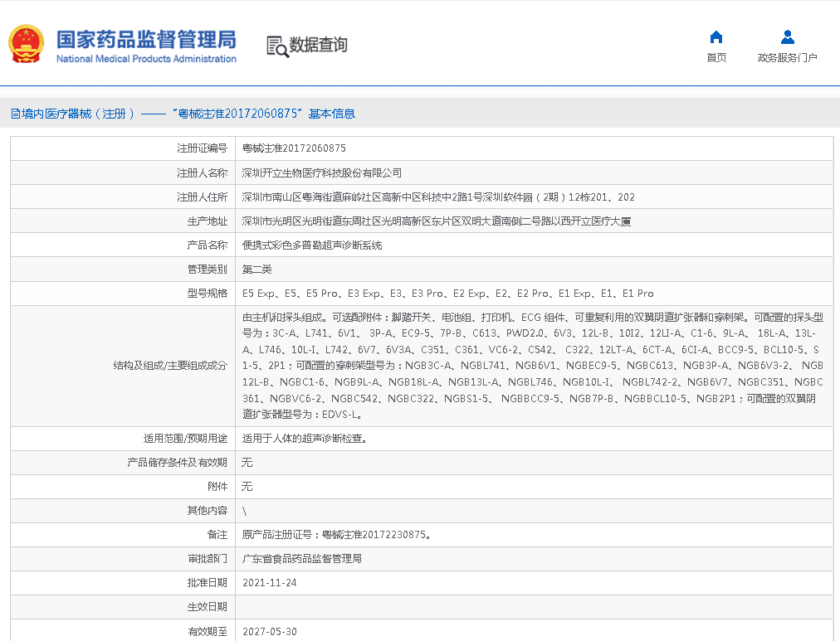Click the 数据查询 heading text
This screenshot has width=840, height=641.
318,45
